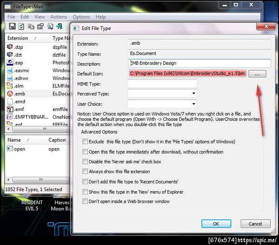Check Don't open inside a Web browser window
Viewport: 279px width, 245px height.
click(85, 201)
